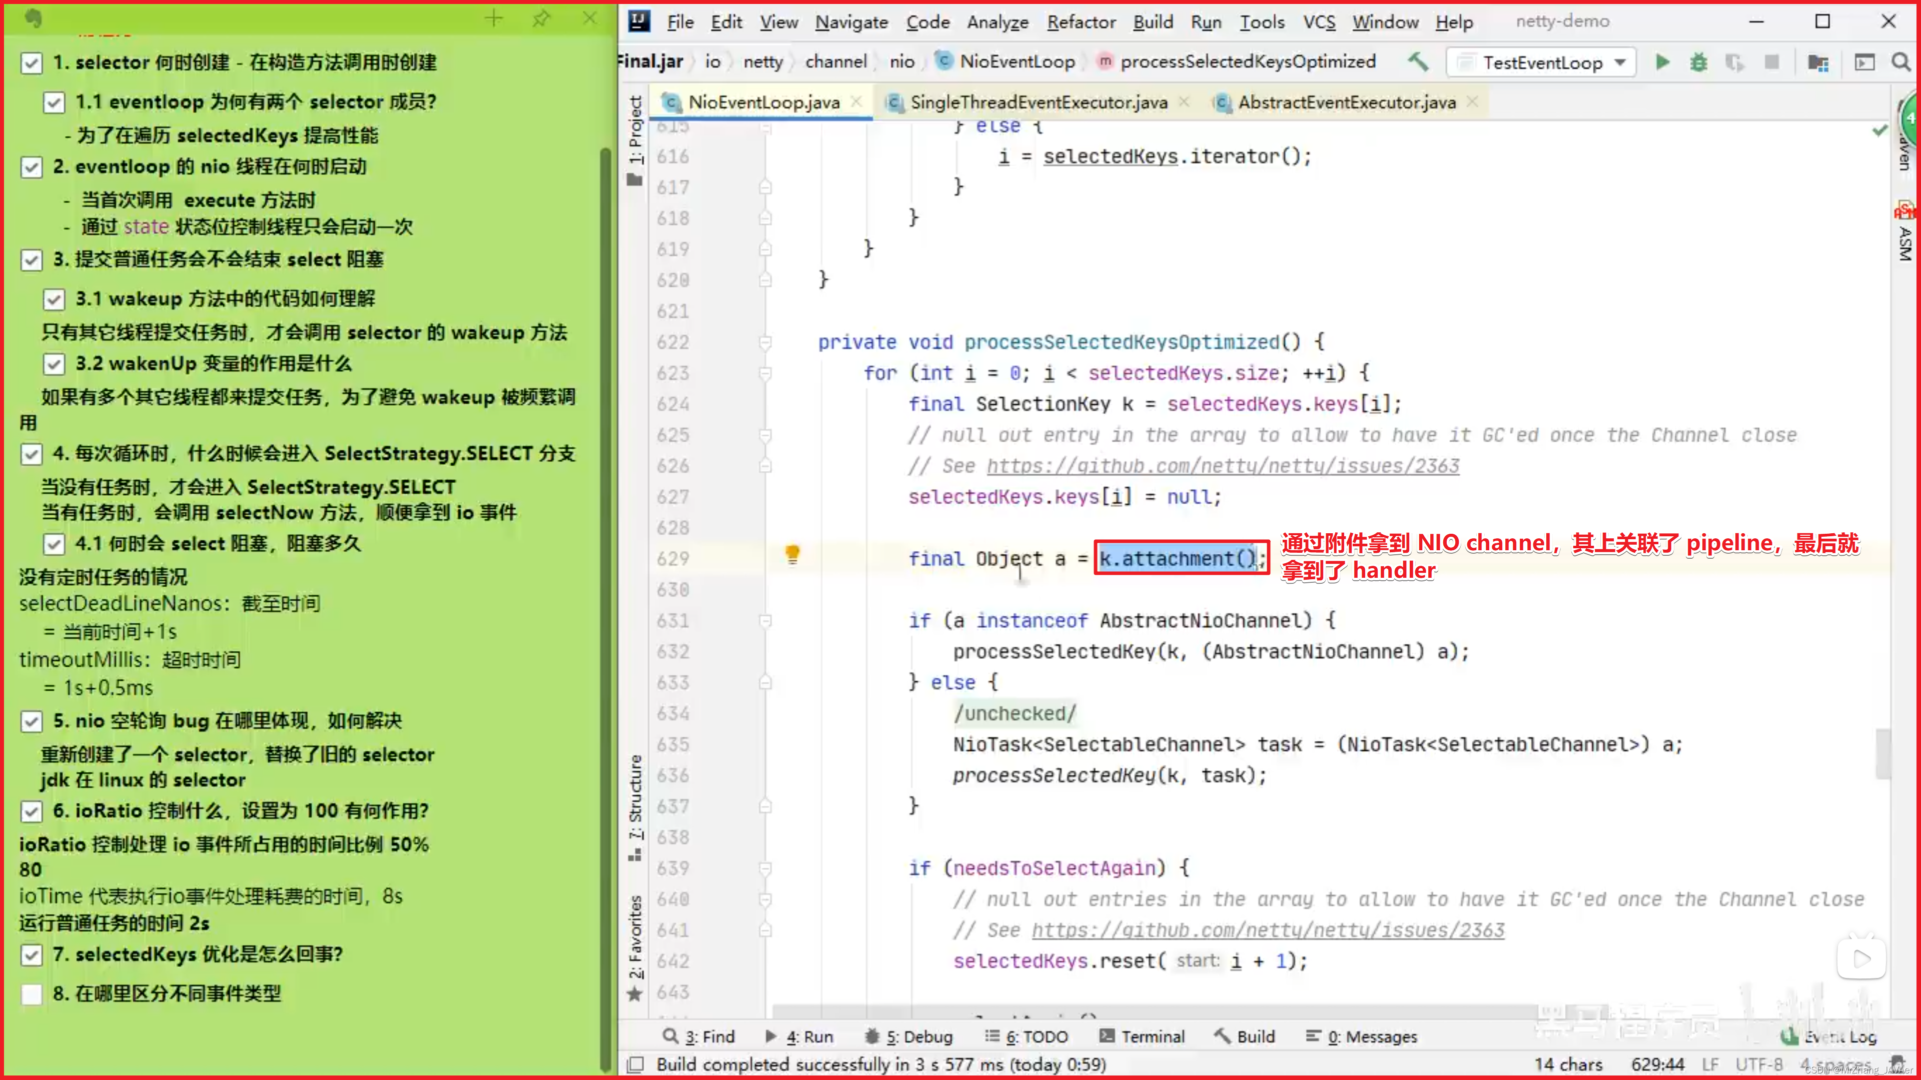The width and height of the screenshot is (1921, 1080).
Task: Uncheck item 1 selector 何时创建
Action: click(32, 63)
